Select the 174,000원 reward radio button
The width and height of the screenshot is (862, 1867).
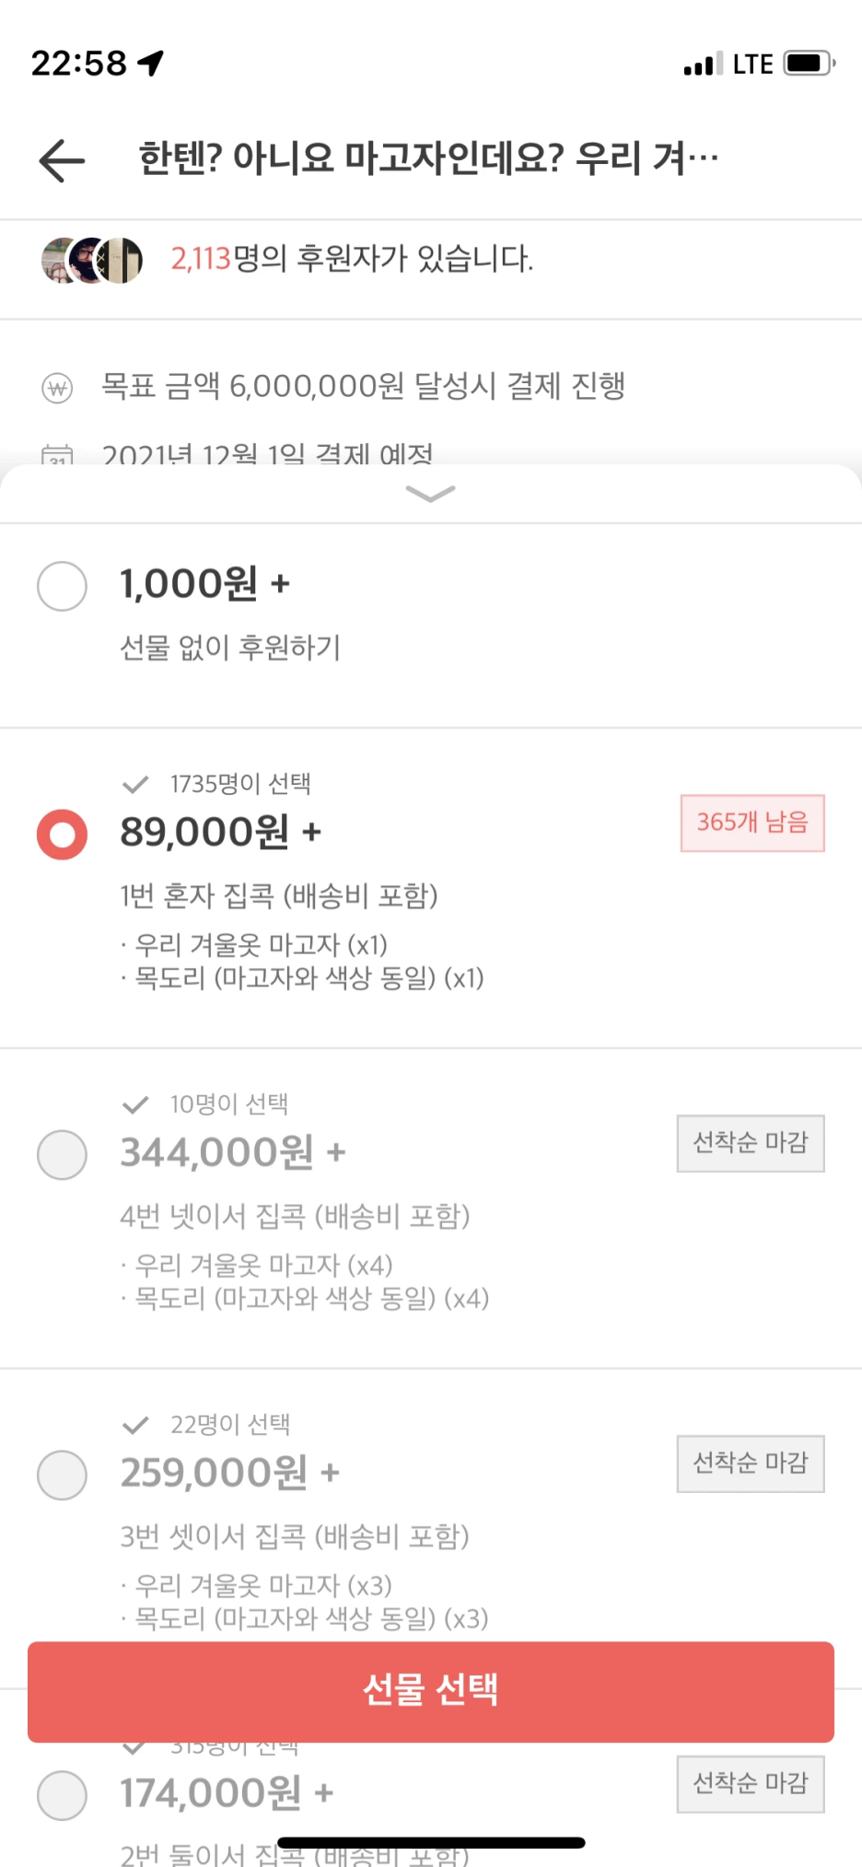coord(62,1794)
